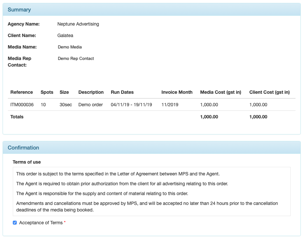Click the 04/11/19 - 19/11/19 run dates cell
The width and height of the screenshot is (306, 240).
[131, 105]
